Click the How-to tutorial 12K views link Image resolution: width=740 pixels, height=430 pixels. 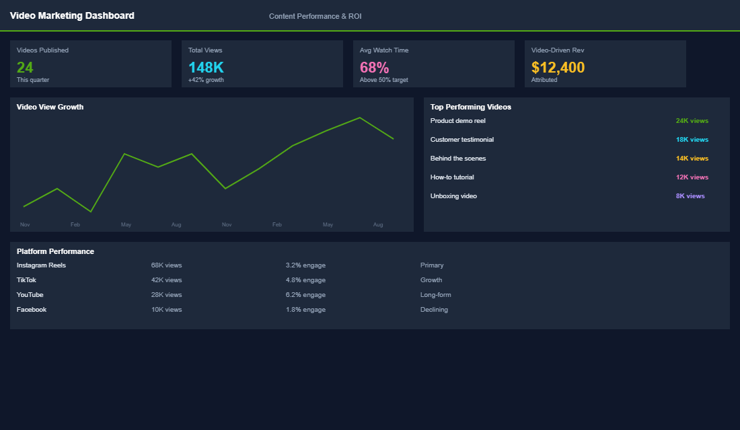(x=692, y=177)
